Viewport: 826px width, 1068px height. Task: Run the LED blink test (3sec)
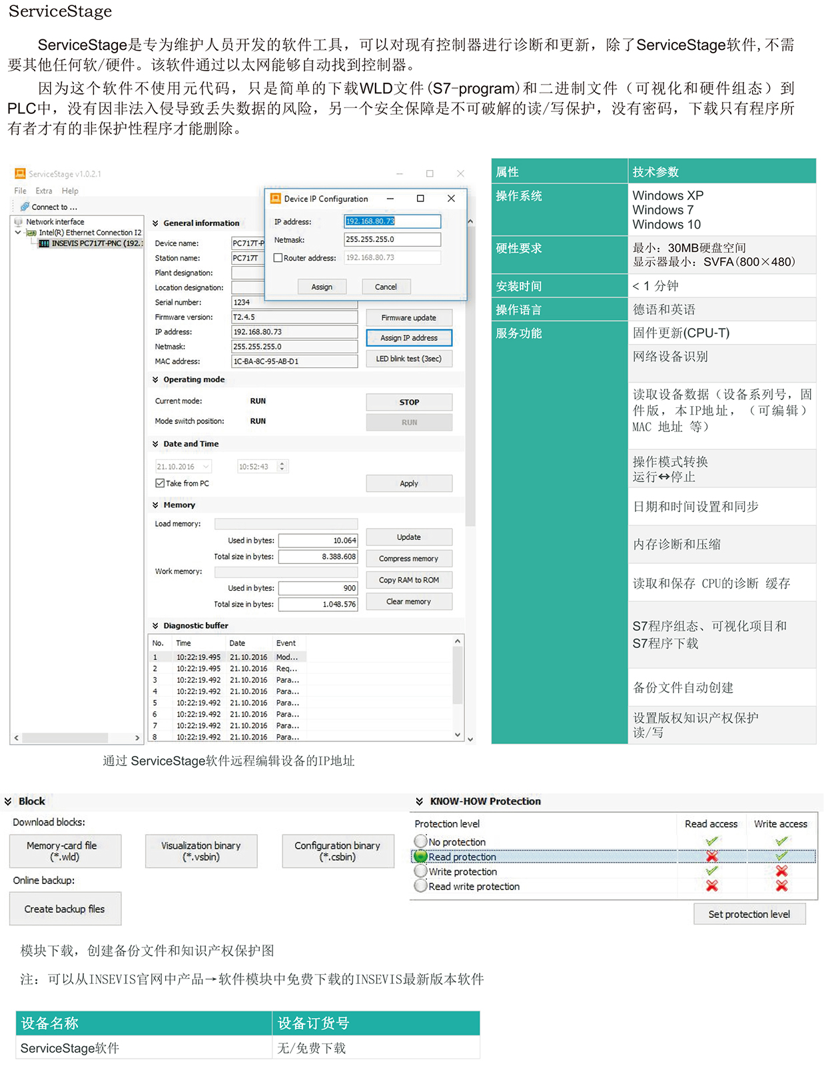(x=409, y=359)
